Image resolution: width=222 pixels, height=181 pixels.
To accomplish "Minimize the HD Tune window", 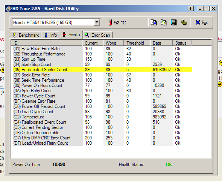I will (200, 9).
